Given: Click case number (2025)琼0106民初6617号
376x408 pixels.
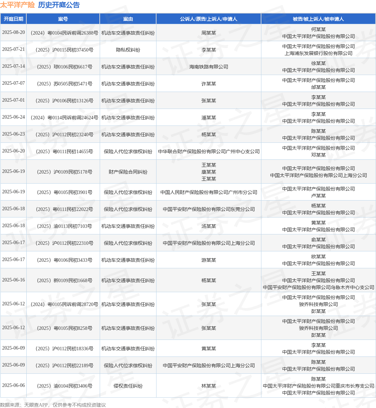Looking at the screenshot, I should 64,67.
